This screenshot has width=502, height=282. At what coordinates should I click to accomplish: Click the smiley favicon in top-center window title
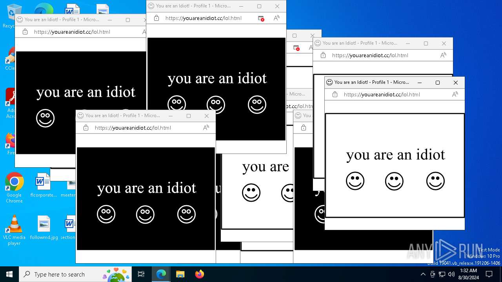click(x=151, y=6)
